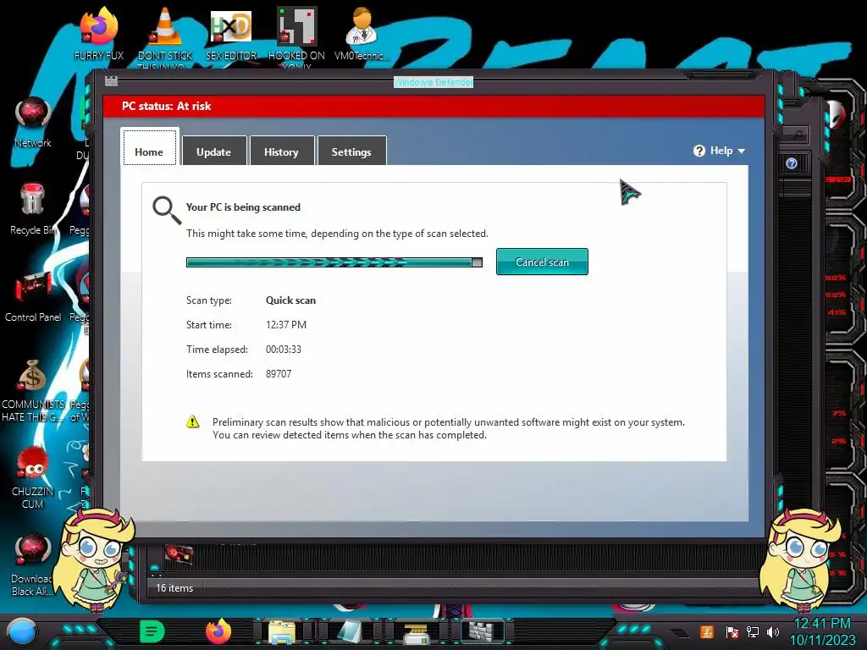Open the History tab
This screenshot has height=650, width=867.
click(x=281, y=151)
